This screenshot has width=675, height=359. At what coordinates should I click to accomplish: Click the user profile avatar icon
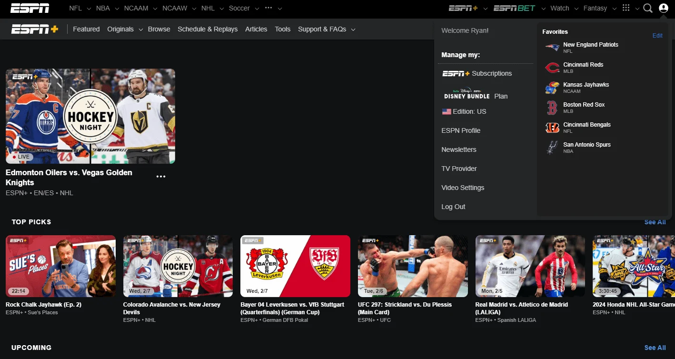(x=664, y=8)
